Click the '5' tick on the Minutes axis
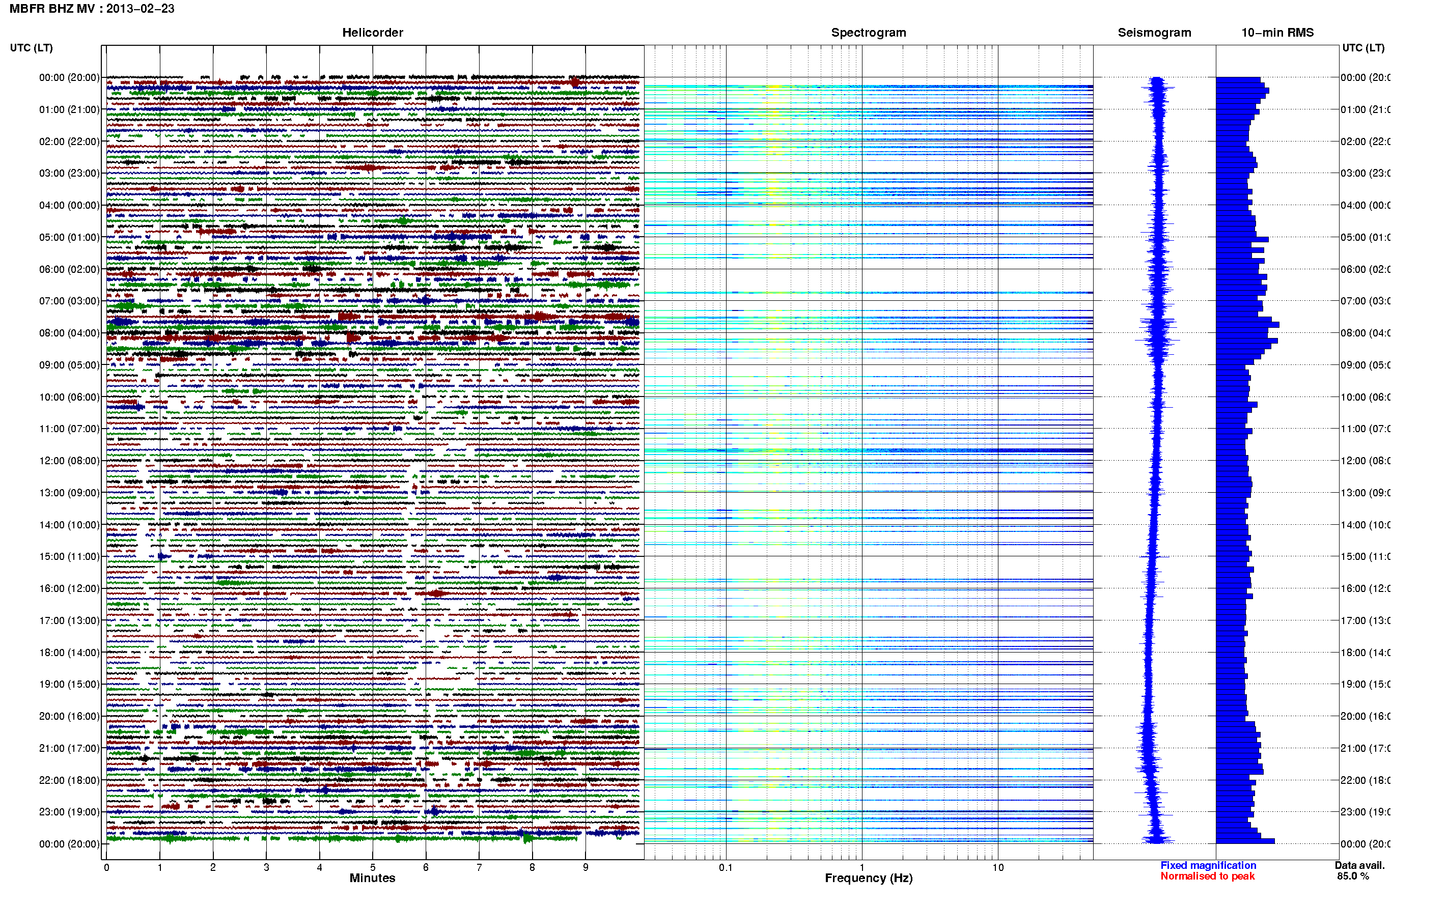 click(x=372, y=867)
